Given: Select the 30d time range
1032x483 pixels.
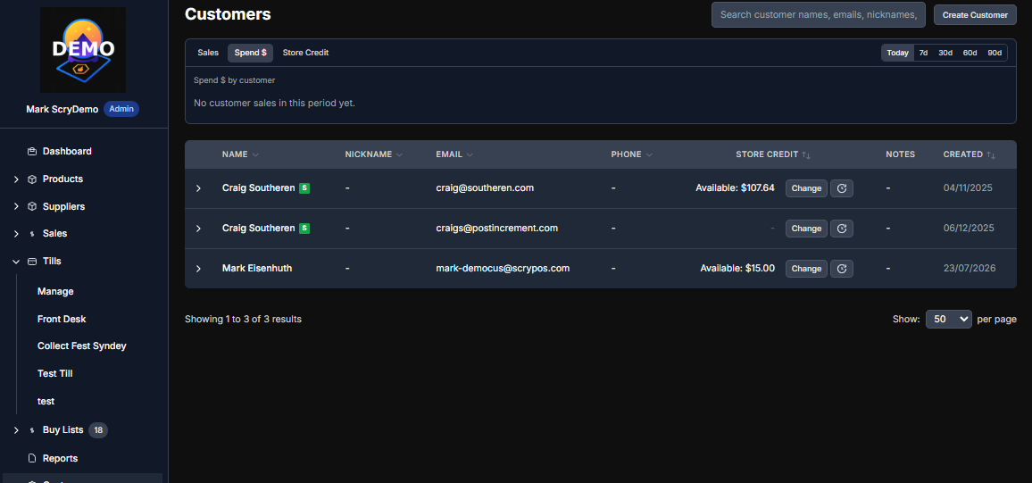Looking at the screenshot, I should [x=945, y=53].
